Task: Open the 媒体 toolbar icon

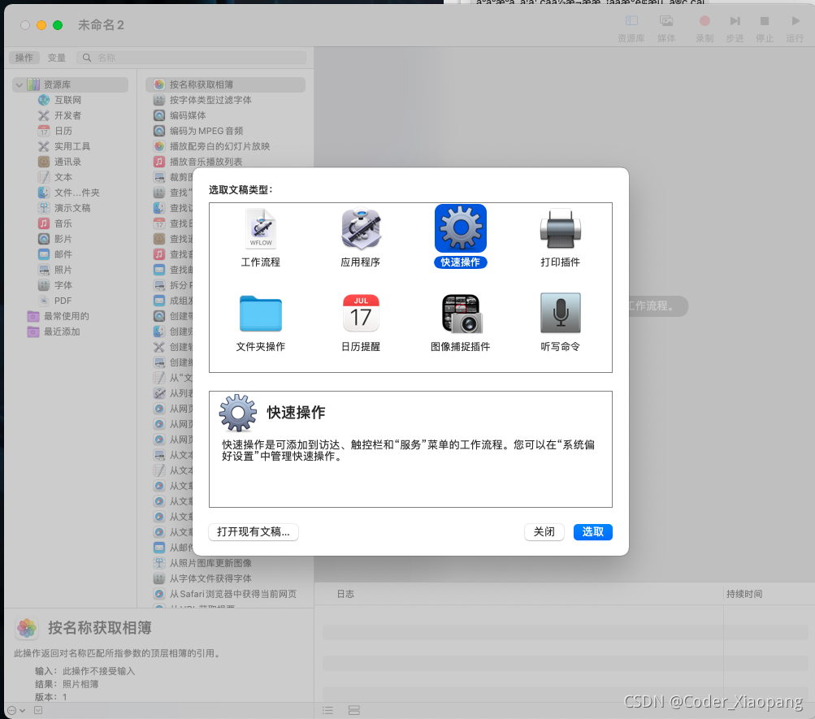Action: pos(666,21)
